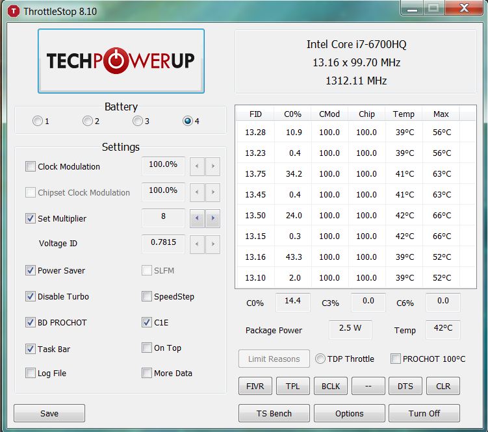
Task: Click the C0% value 34.2
Action: pos(294,173)
